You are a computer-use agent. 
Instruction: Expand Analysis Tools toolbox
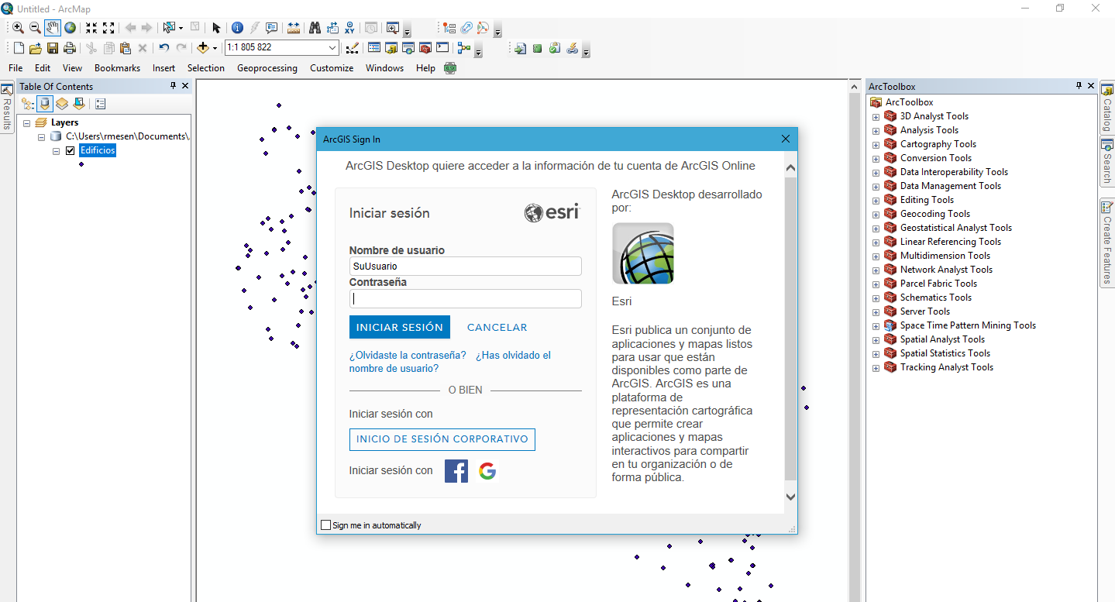[876, 131]
